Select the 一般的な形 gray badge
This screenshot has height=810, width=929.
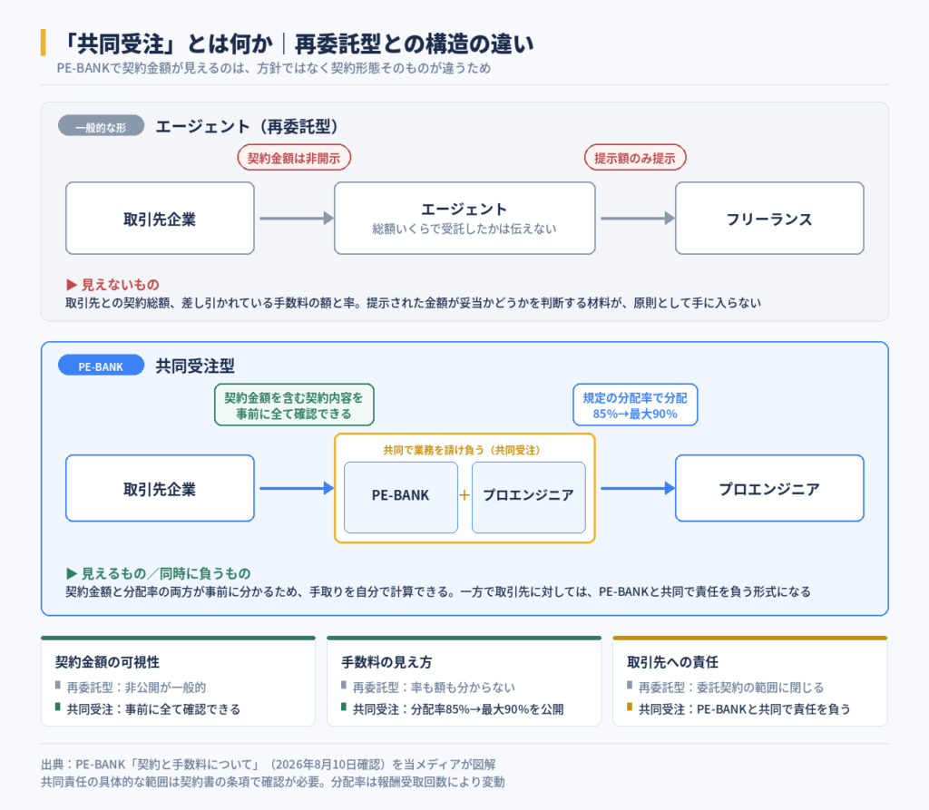(102, 125)
